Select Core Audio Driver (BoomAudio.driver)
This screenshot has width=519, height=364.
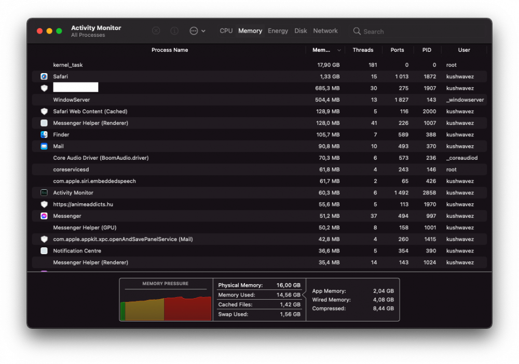(x=101, y=158)
